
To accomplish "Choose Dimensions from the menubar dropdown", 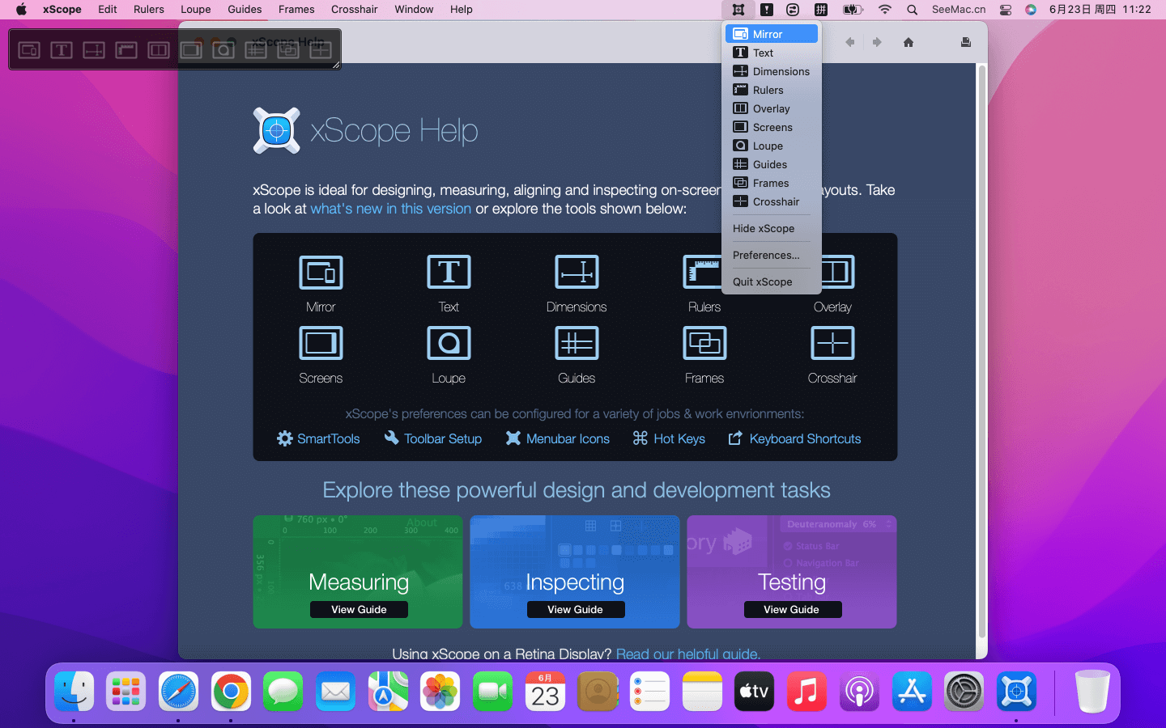I will point(772,71).
